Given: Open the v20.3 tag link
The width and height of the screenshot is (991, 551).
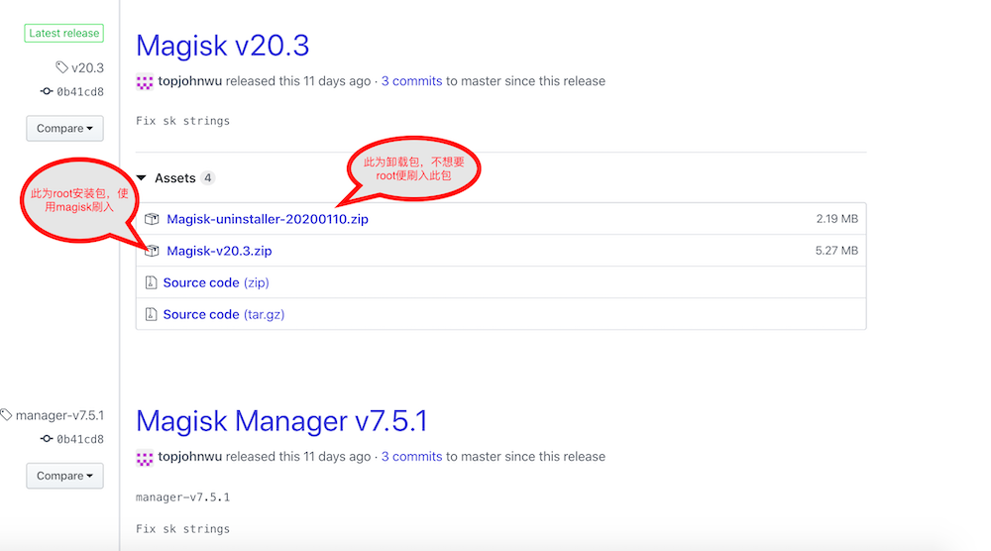Looking at the screenshot, I should coord(87,67).
